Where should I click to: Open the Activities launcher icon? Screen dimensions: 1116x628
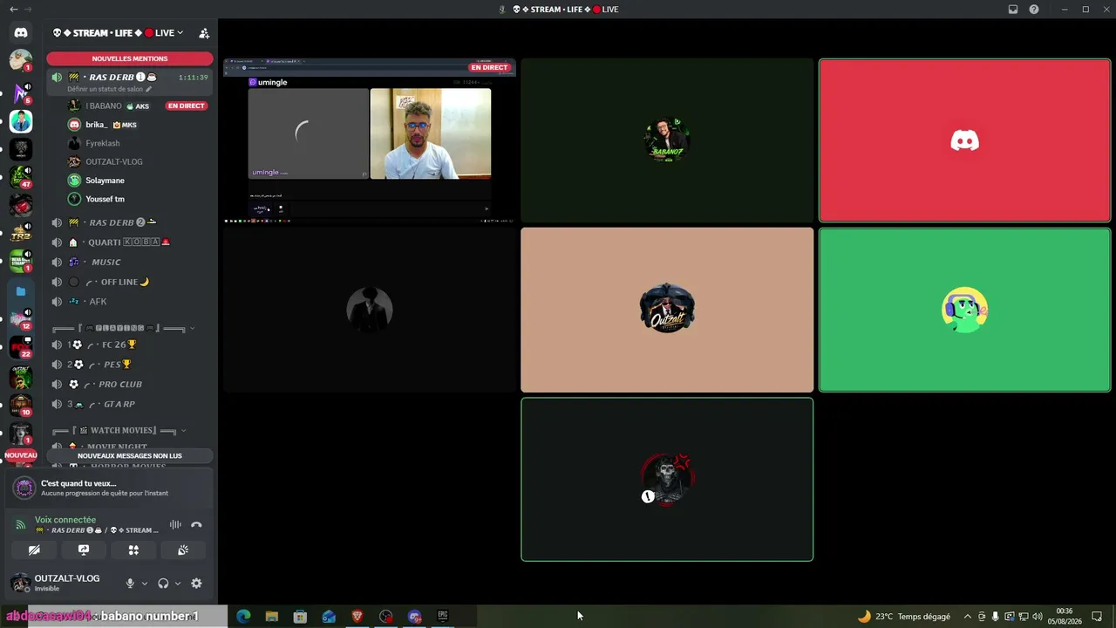[x=133, y=550]
